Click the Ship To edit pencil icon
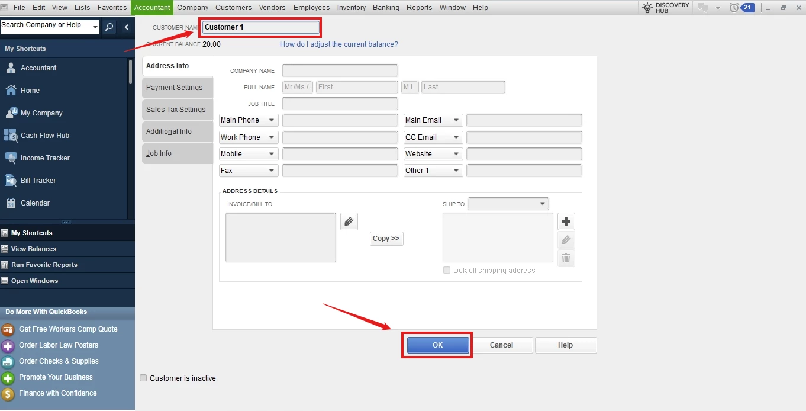This screenshot has height=411, width=806. pos(566,240)
